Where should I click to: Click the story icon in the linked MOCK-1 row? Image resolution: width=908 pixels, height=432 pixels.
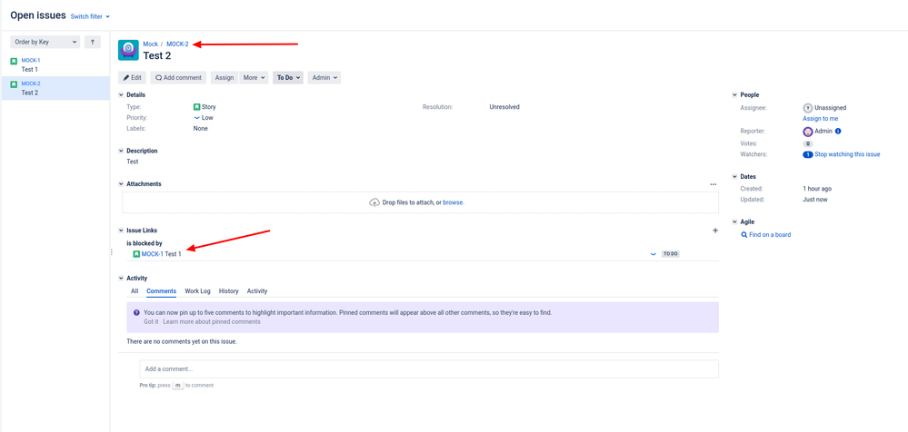click(x=136, y=254)
